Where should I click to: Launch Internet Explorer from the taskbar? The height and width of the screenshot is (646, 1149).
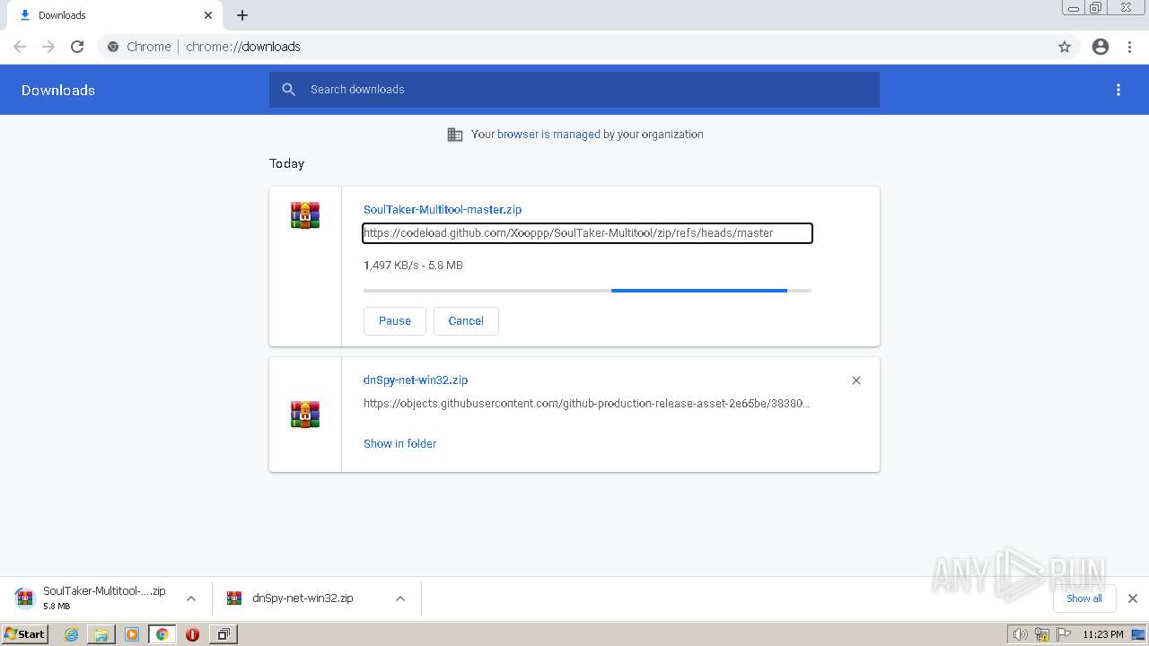tap(71, 634)
